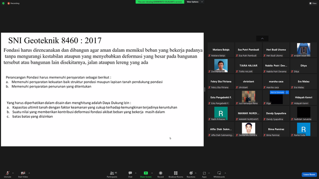
Task: Select the Nabila Putri Dev... participant tile
Action: 276,66
